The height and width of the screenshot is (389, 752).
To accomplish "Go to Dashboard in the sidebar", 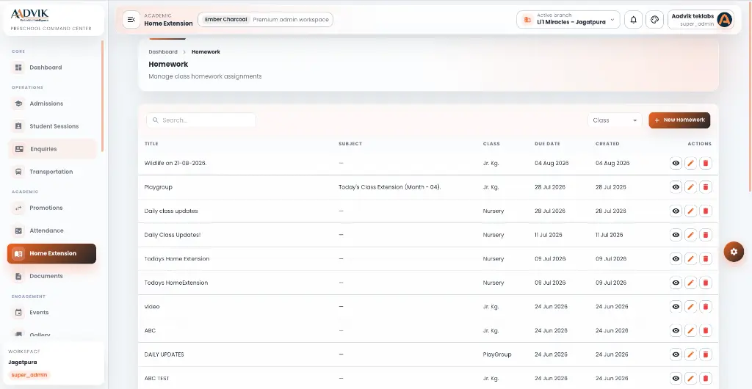I will pos(52,68).
